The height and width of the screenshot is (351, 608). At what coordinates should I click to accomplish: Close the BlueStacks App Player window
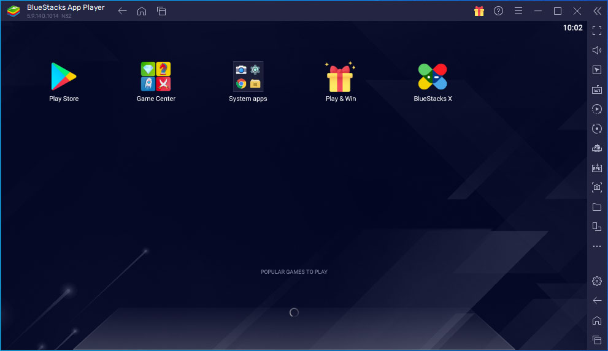577,11
